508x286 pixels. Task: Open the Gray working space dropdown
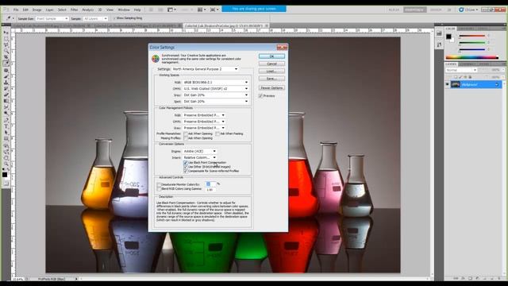pos(216,95)
